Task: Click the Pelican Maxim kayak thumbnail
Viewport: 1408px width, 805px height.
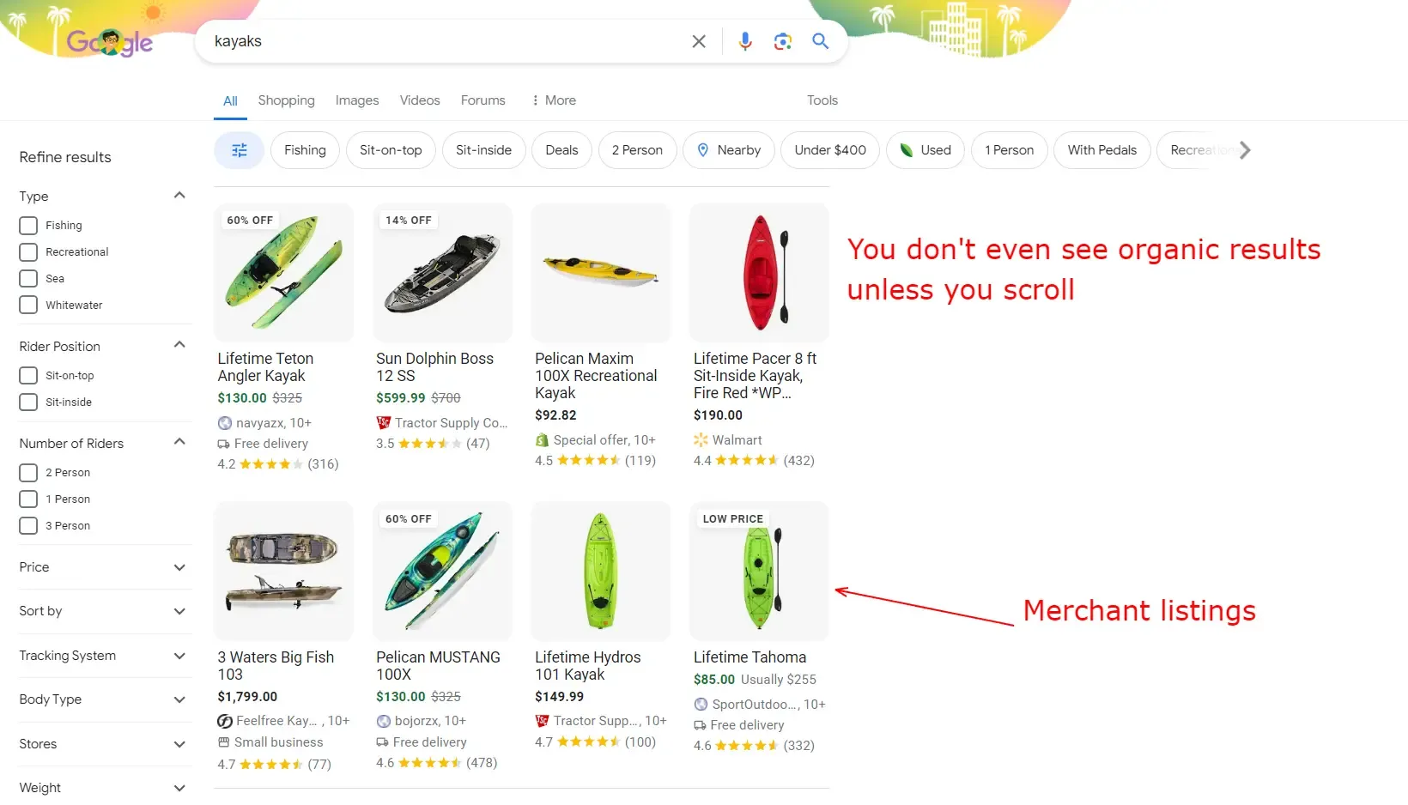Action: (x=600, y=273)
